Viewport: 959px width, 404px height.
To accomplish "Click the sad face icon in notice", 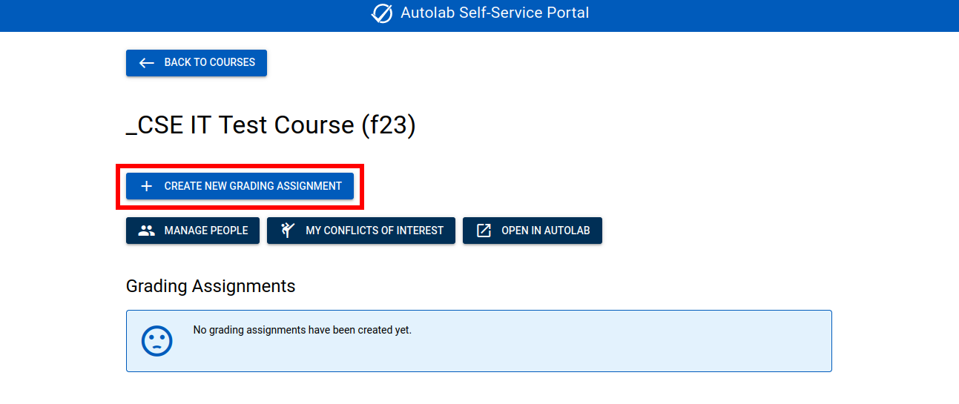I will click(x=157, y=341).
